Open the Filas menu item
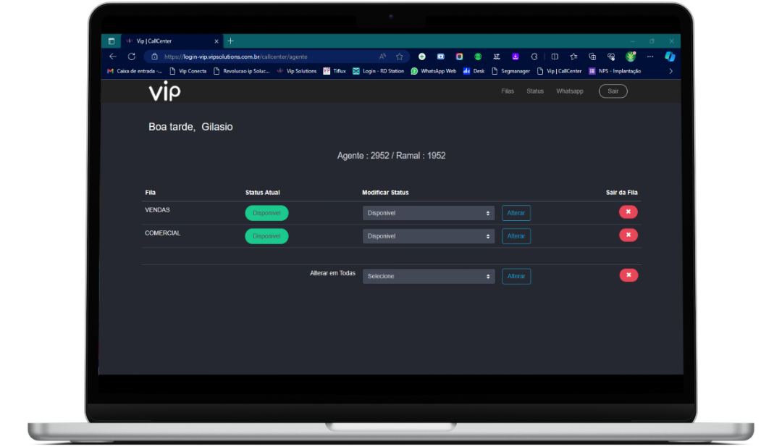Screen dimensions: 782x447 click(508, 91)
